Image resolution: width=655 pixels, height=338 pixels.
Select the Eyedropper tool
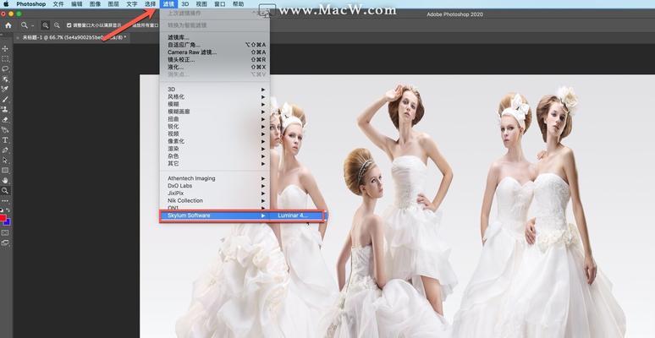5,90
